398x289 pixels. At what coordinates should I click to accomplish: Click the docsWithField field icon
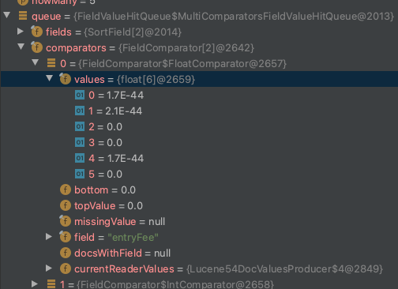pyautogui.click(x=66, y=253)
